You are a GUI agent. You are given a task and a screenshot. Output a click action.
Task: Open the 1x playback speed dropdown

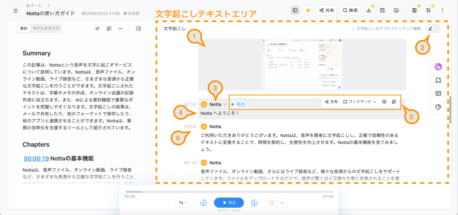click(183, 203)
